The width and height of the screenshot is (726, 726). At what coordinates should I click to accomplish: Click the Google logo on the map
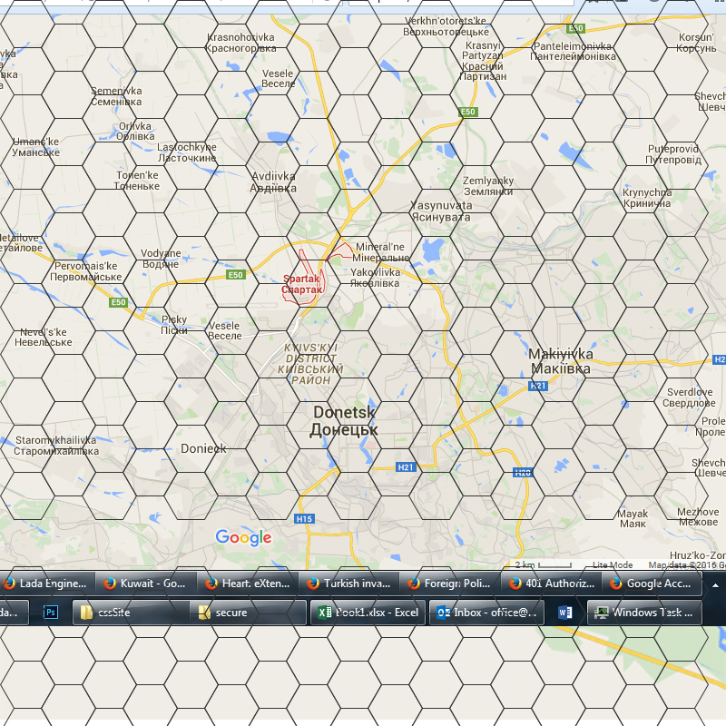(x=243, y=537)
